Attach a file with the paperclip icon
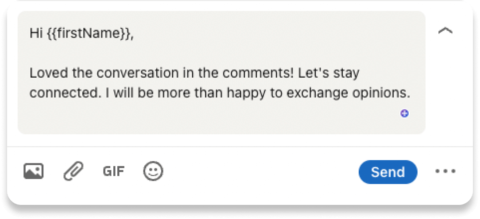This screenshot has width=480, height=219. coord(74,171)
